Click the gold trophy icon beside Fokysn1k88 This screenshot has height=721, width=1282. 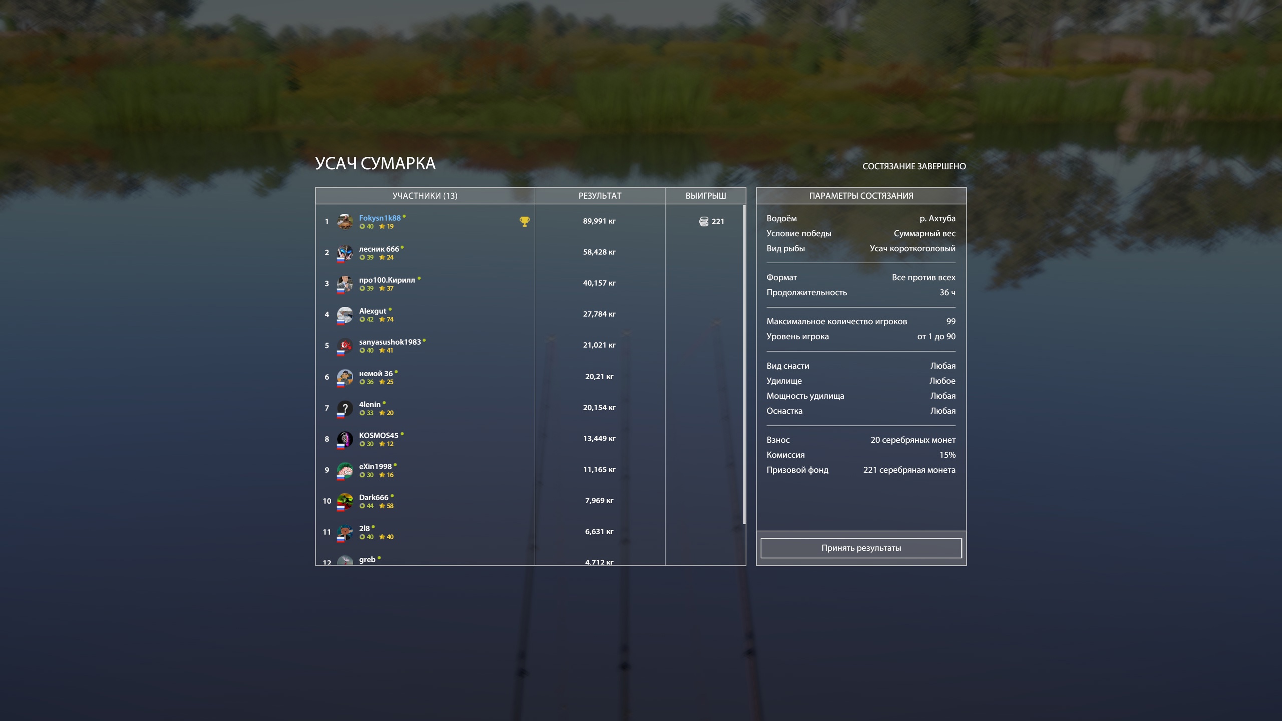[524, 221]
